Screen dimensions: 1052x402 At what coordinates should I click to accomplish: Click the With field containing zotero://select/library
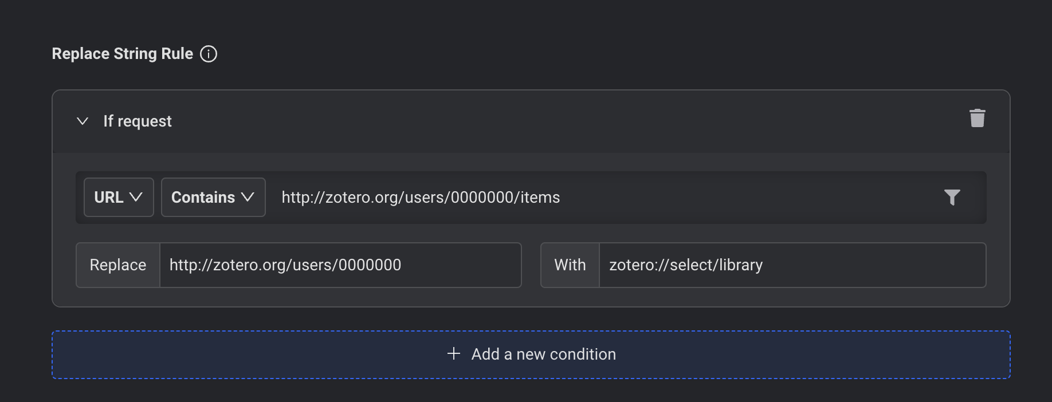click(x=792, y=265)
